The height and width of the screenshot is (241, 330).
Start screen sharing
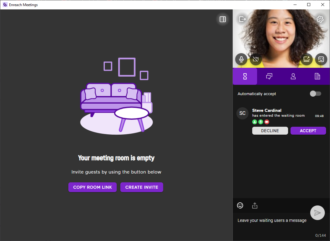pyautogui.click(x=307, y=59)
